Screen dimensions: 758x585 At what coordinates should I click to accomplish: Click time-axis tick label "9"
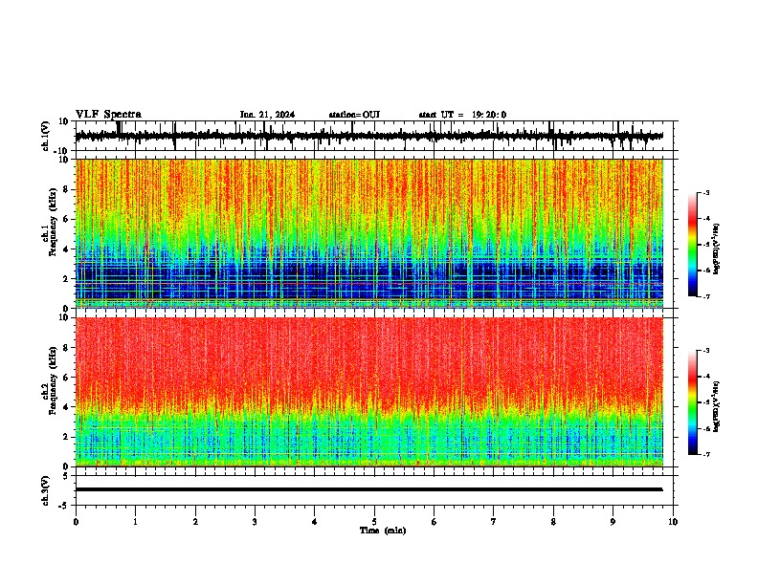(613, 522)
